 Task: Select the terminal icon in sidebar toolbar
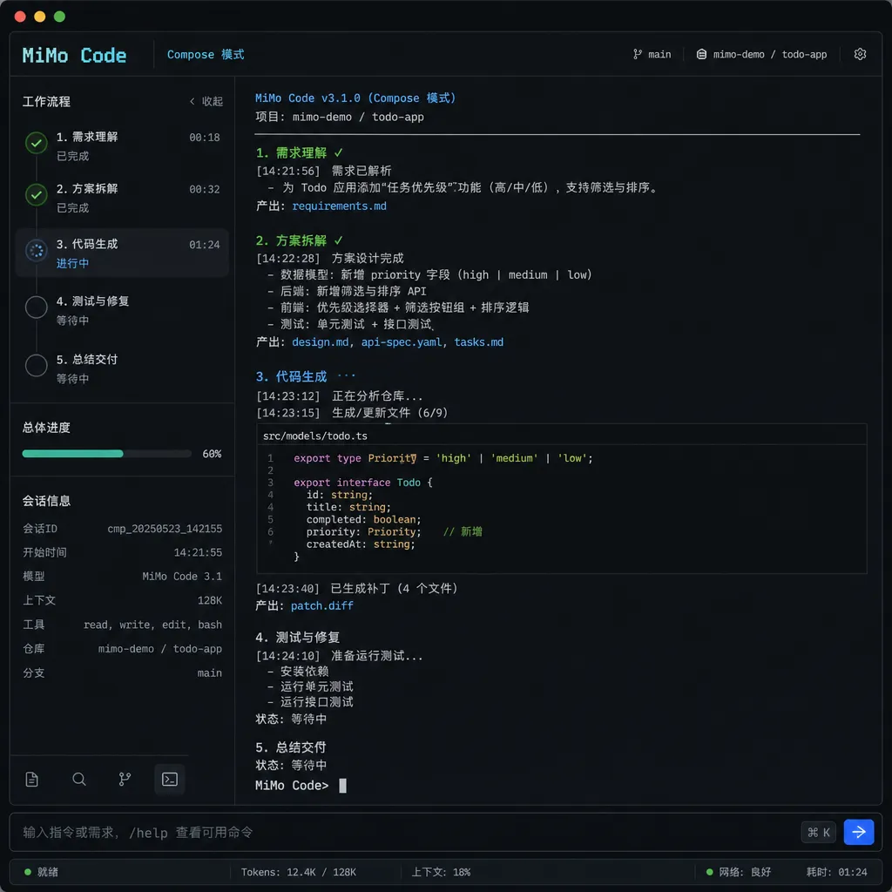(x=170, y=779)
